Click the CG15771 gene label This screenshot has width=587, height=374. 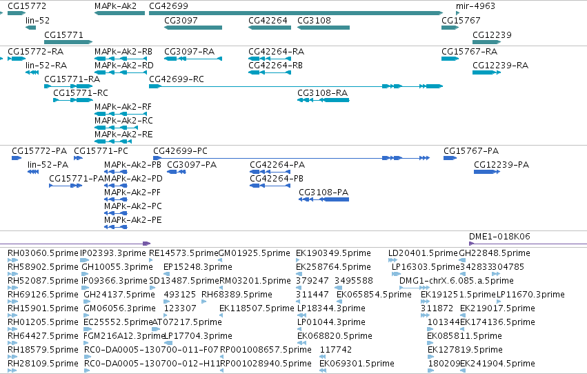(x=63, y=35)
